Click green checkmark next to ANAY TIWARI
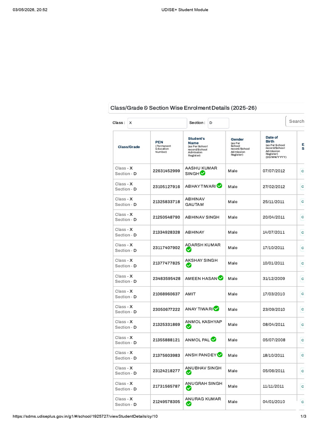The height and width of the screenshot is (426, 319). 216,309
